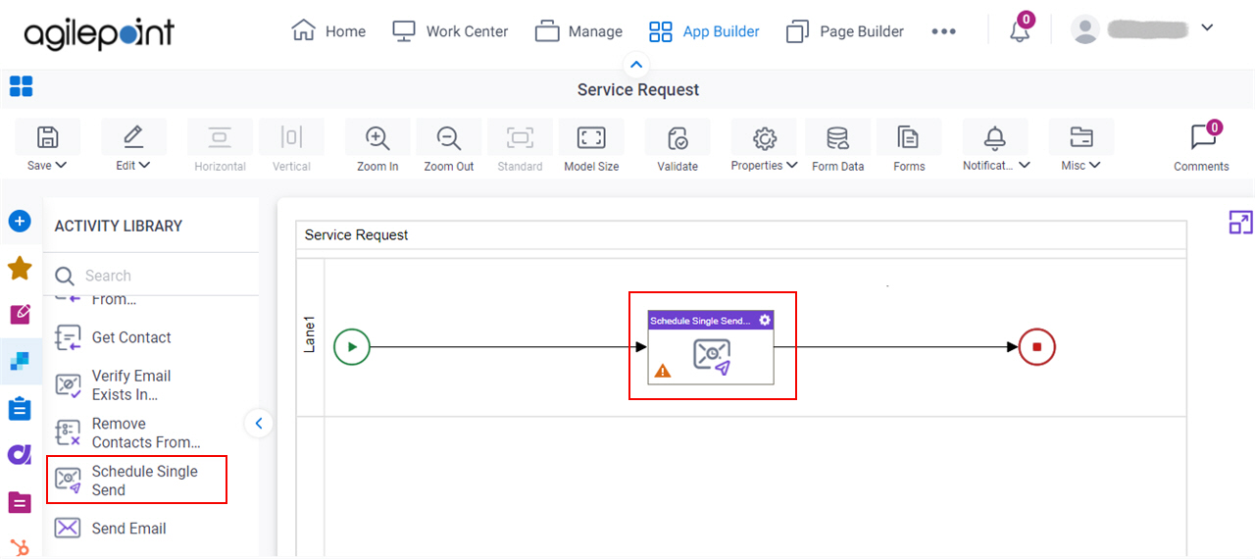1255x559 pixels.
Task: Open the canvas activity's gear settings
Action: pyautogui.click(x=765, y=321)
